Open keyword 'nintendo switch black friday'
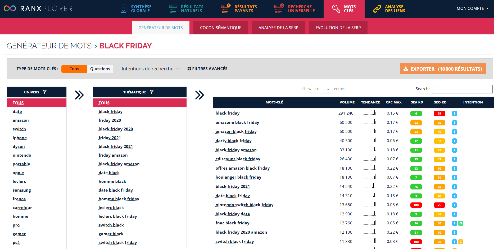This screenshot has width=494, height=249. [244, 205]
